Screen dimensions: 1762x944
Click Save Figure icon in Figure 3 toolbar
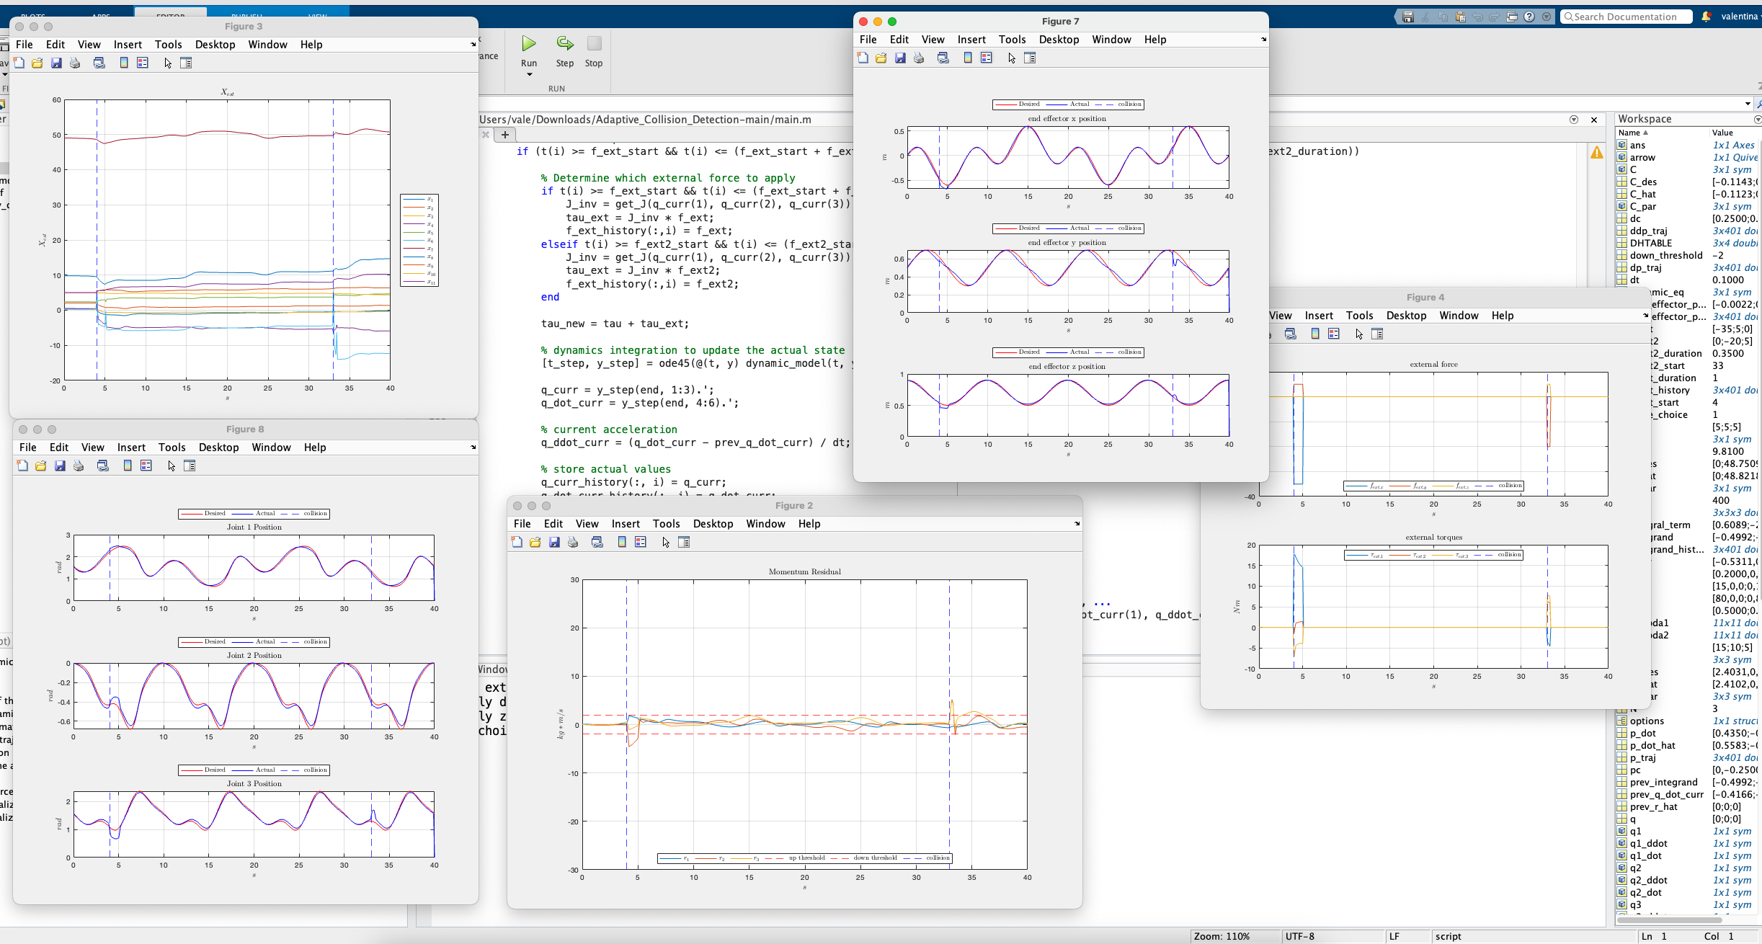[x=56, y=63]
